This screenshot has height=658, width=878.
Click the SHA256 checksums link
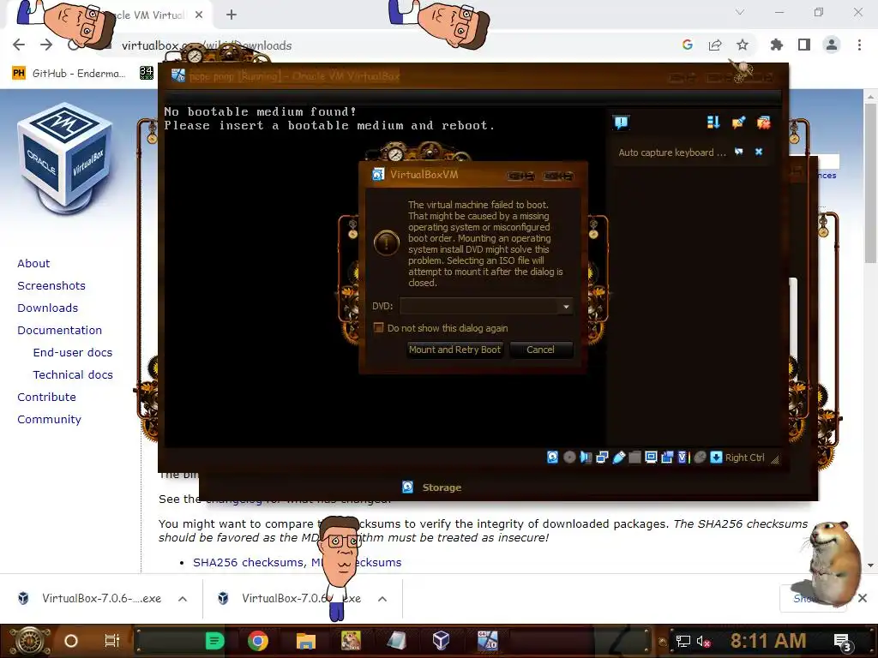[x=248, y=562]
